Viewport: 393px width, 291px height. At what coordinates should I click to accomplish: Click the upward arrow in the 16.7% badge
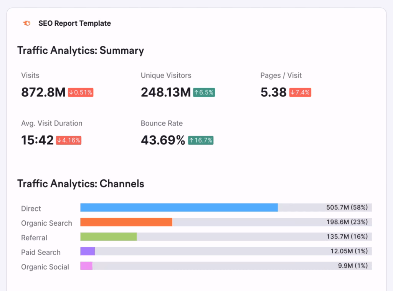191,140
